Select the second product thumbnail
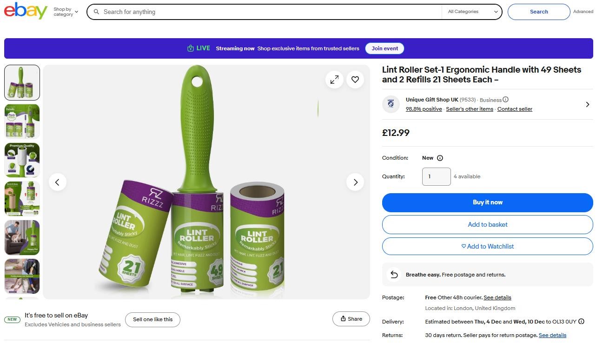 tap(22, 121)
